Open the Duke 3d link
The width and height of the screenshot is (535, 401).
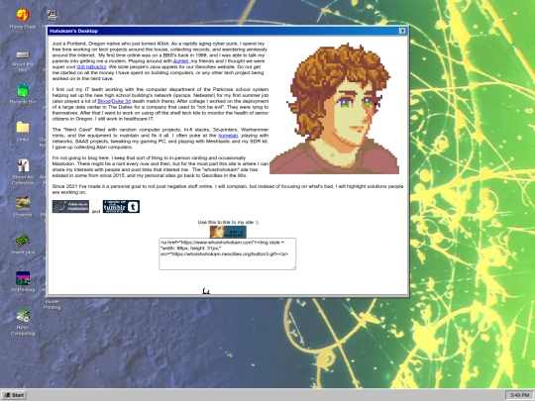coord(121,101)
